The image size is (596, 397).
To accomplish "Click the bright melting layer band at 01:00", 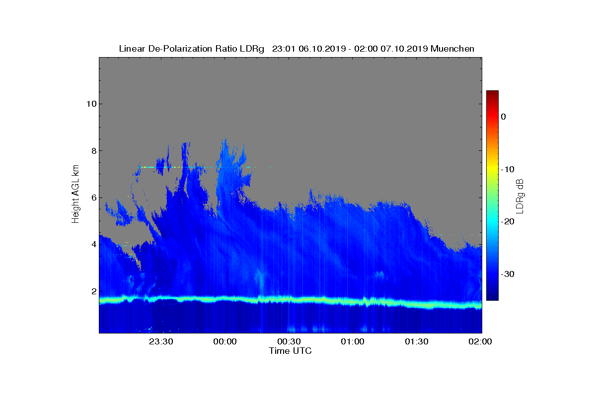I will point(353,301).
